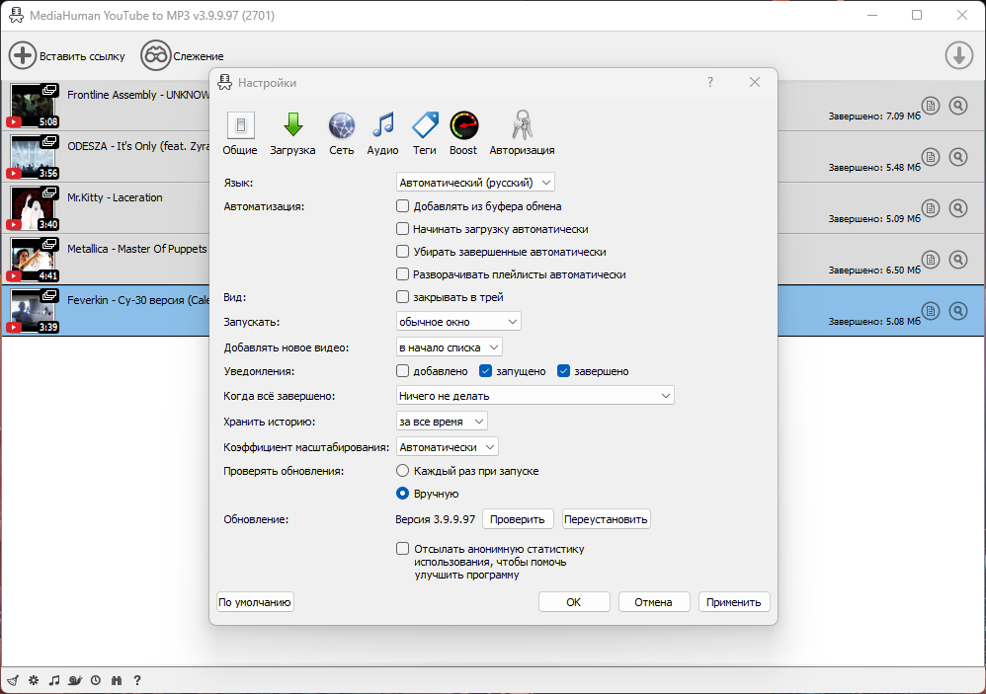Click magnifier icon on Feverkin row
Viewport: 986px width, 694px height.
(x=958, y=311)
